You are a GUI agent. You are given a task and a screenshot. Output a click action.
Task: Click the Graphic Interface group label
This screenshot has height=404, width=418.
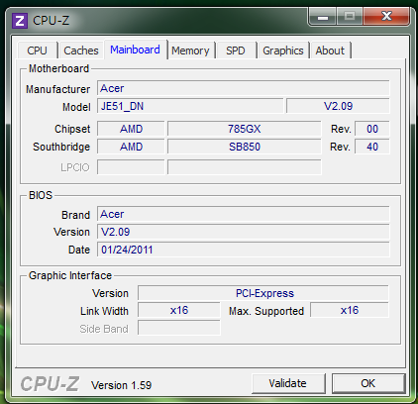pos(70,275)
